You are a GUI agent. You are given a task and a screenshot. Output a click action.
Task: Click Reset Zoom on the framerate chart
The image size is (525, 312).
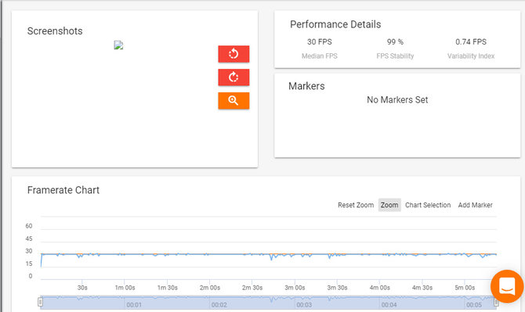(x=356, y=205)
